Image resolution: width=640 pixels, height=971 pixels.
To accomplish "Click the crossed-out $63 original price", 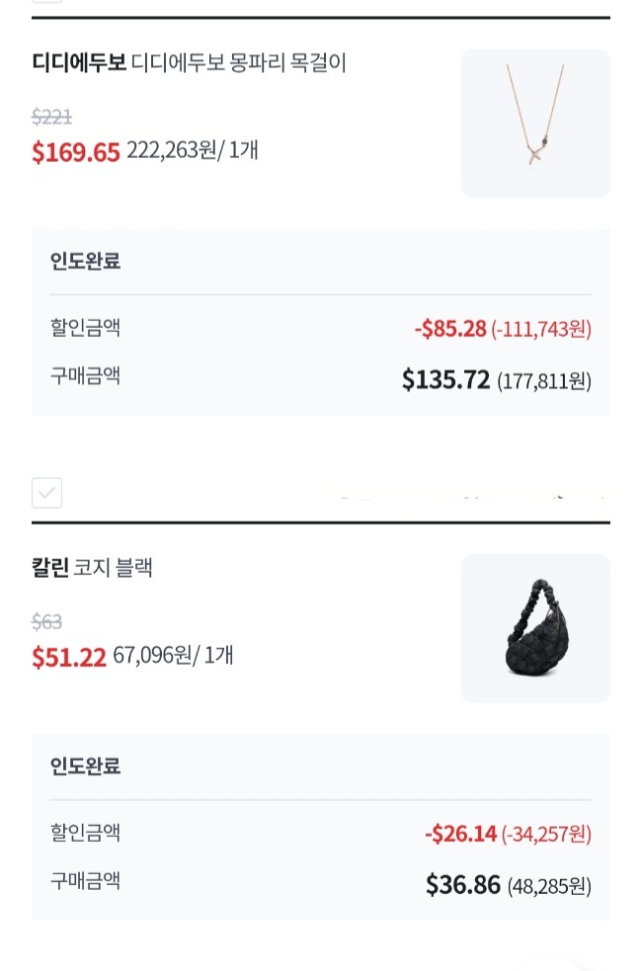I will [46, 621].
